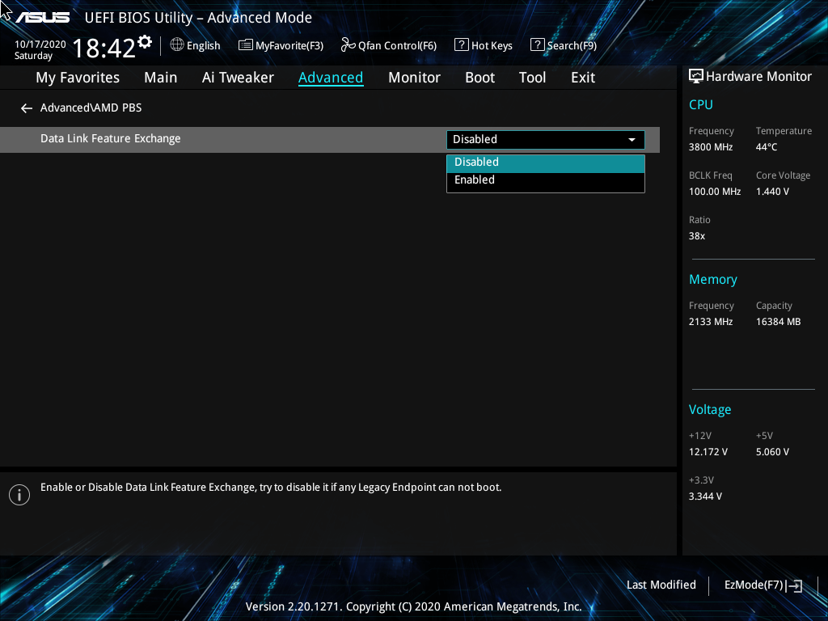The image size is (828, 621).
Task: Click the 3800 MHz CPU frequency value
Action: pyautogui.click(x=710, y=147)
